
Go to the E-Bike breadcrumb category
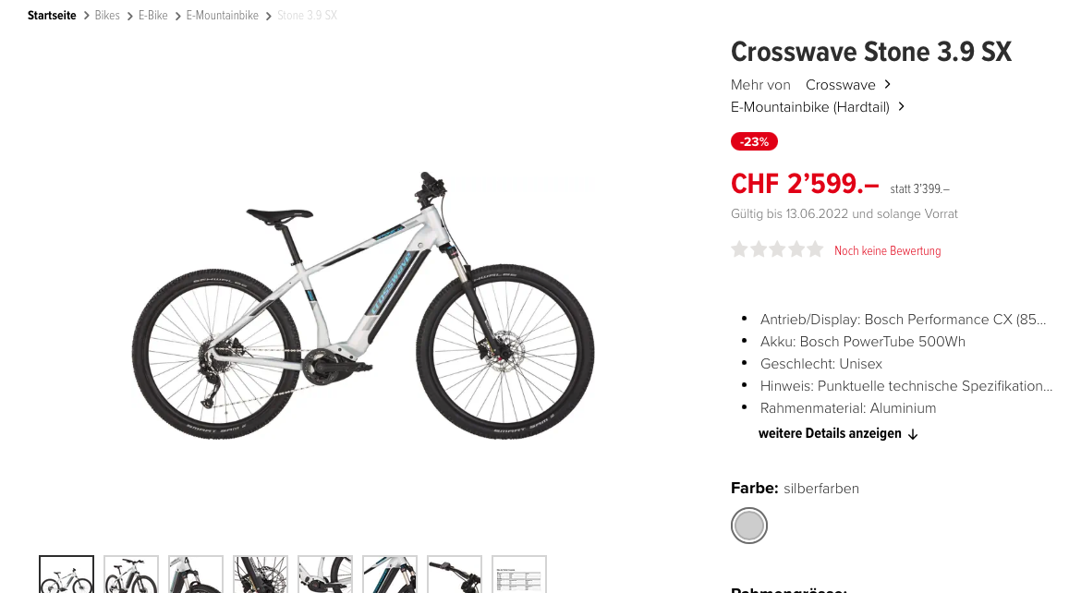pyautogui.click(x=152, y=15)
